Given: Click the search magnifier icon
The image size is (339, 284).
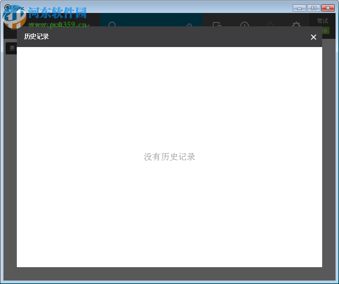Looking at the screenshot, I should 112,24.
